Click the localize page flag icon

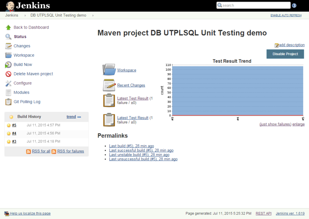coord(7,214)
